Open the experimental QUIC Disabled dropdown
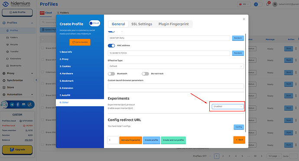This screenshot has height=161, width=299. [227, 107]
